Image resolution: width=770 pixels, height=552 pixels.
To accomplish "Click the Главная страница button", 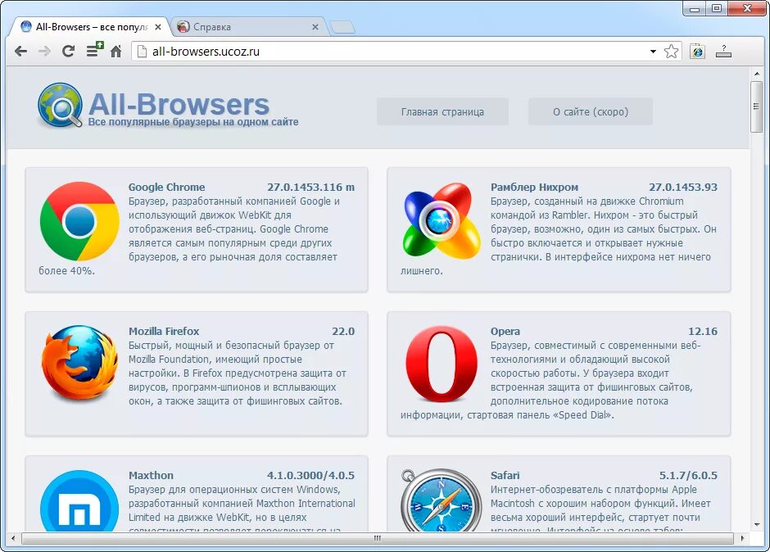I will 442,111.
